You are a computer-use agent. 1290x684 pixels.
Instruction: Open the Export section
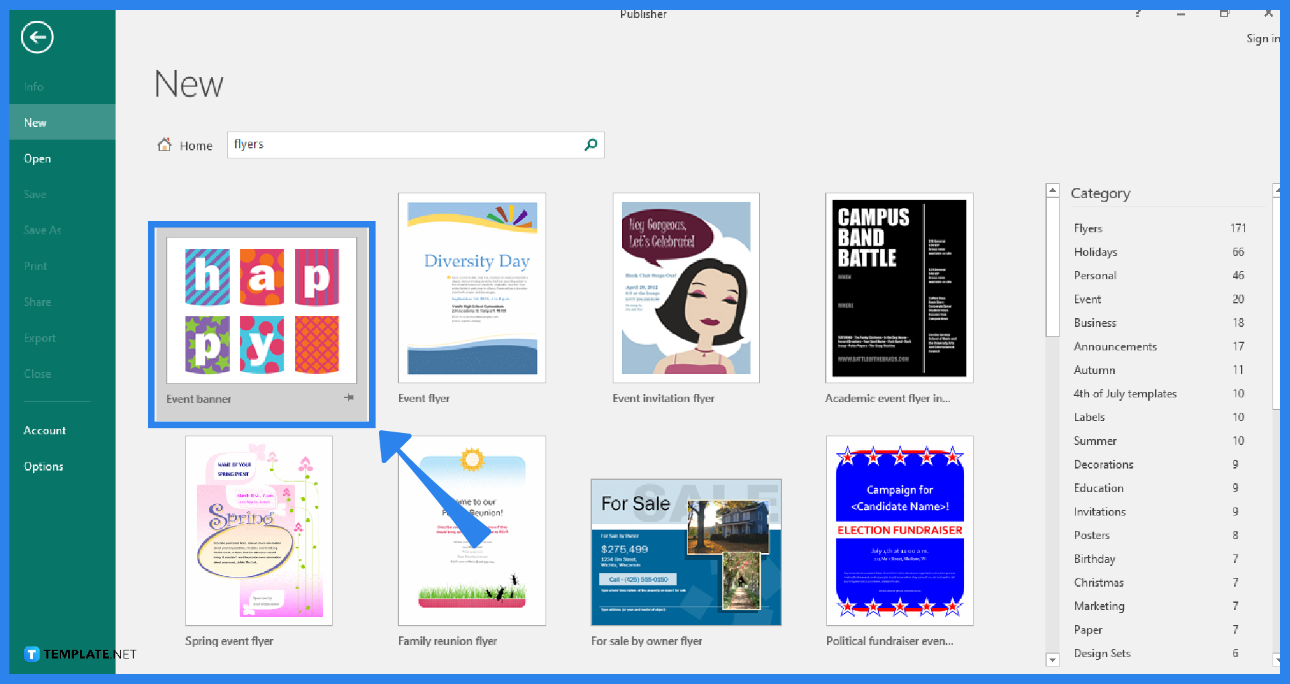40,338
